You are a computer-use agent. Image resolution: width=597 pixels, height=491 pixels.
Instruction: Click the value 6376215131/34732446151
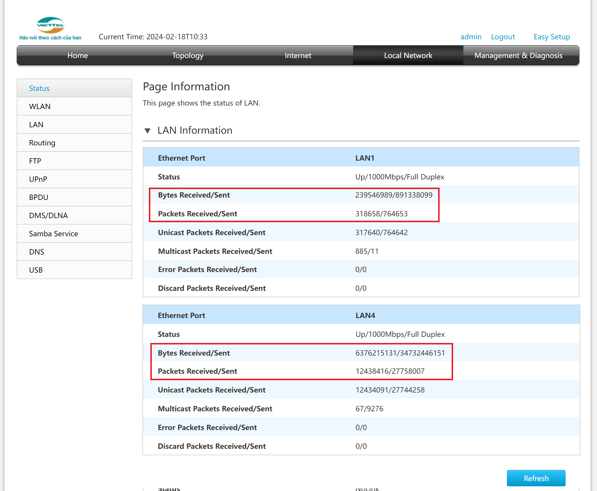coord(400,353)
